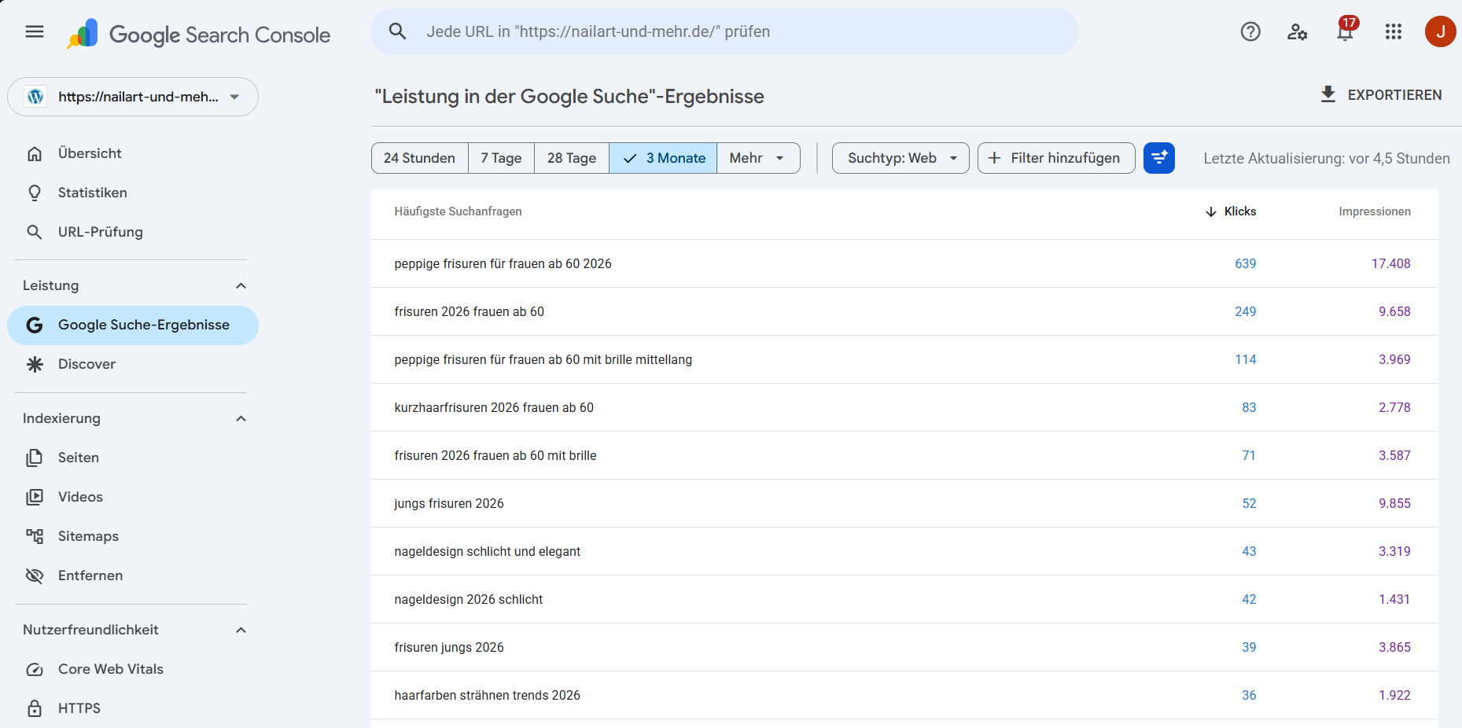Select the 24 Stunden date range

coord(419,158)
